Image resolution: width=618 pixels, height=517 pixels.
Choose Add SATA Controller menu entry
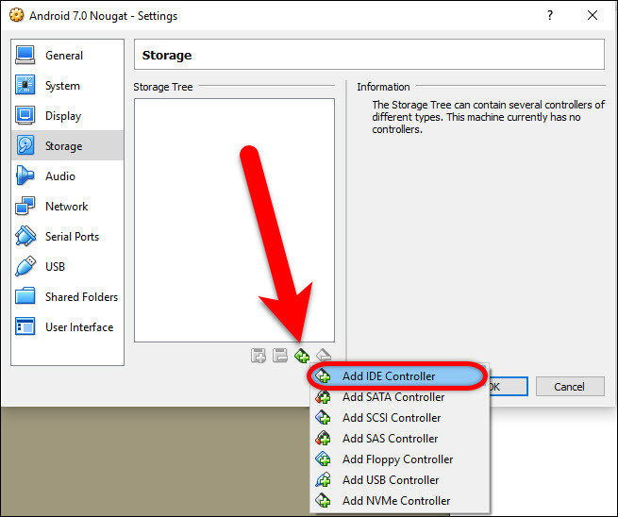pos(400,397)
